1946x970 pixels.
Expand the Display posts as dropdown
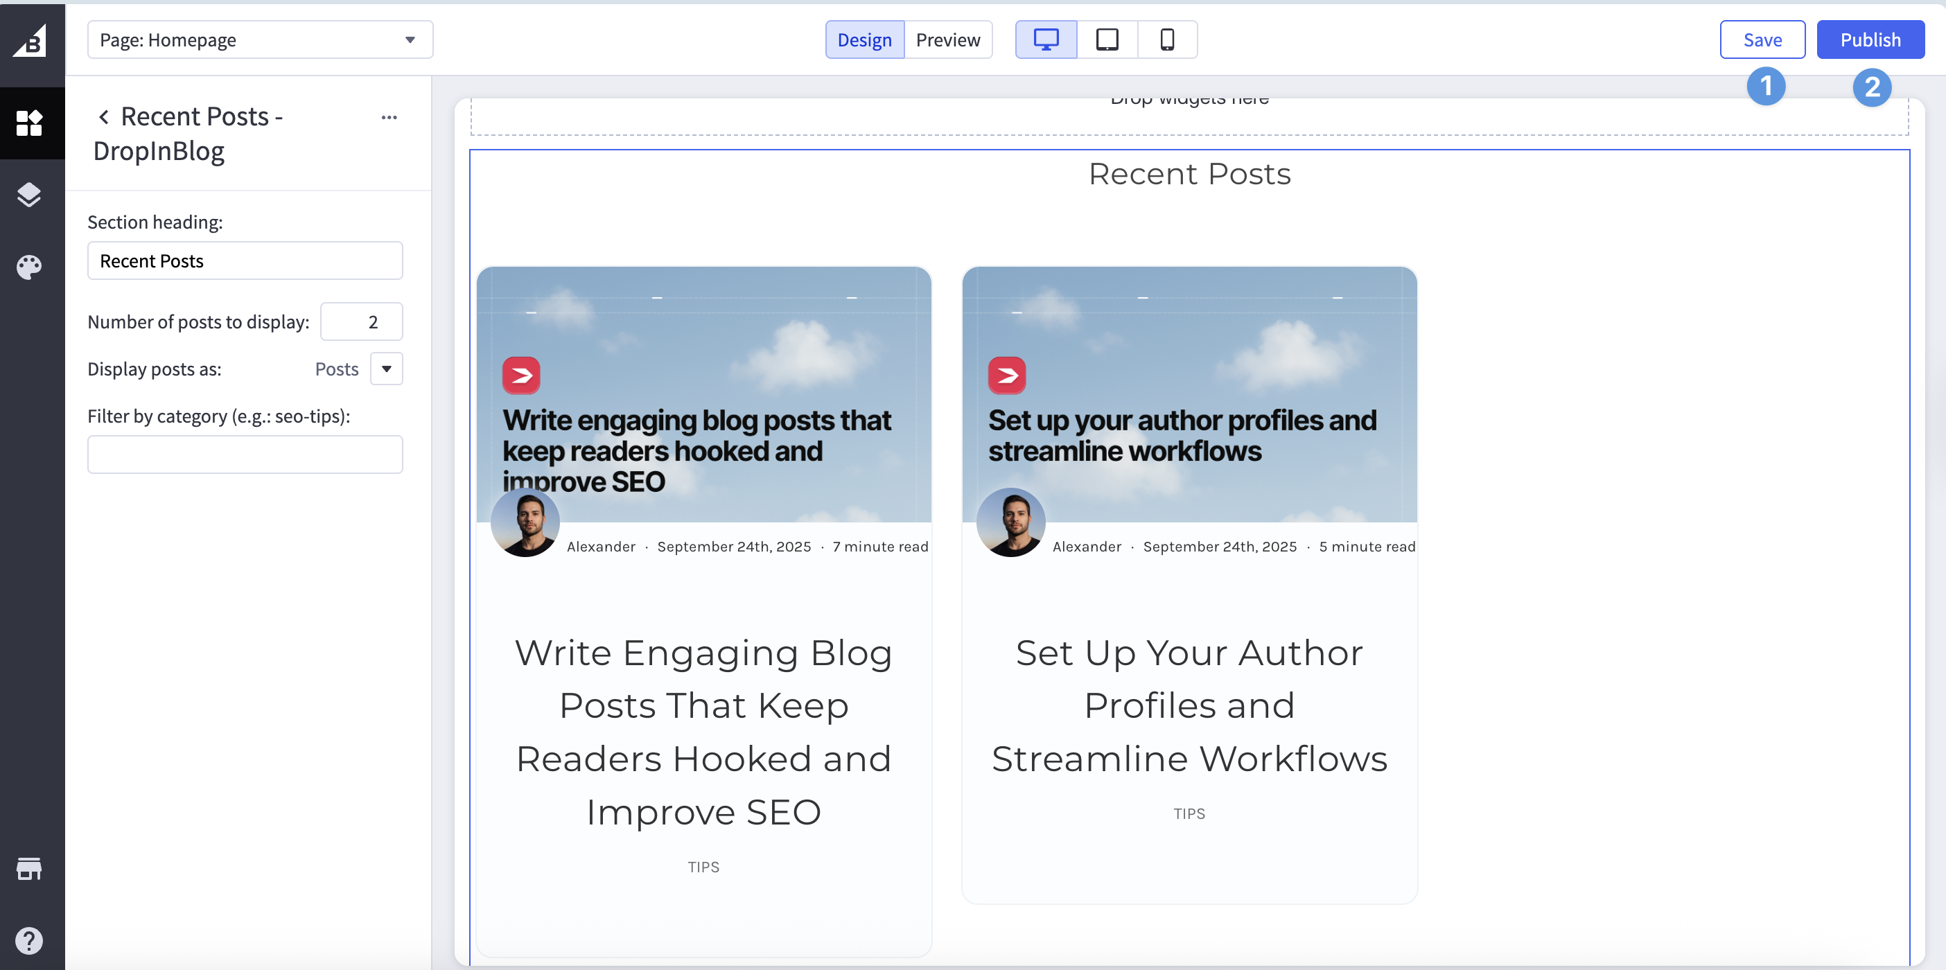386,369
